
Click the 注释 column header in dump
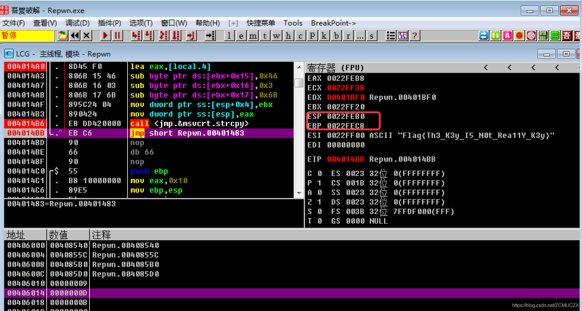334,235
